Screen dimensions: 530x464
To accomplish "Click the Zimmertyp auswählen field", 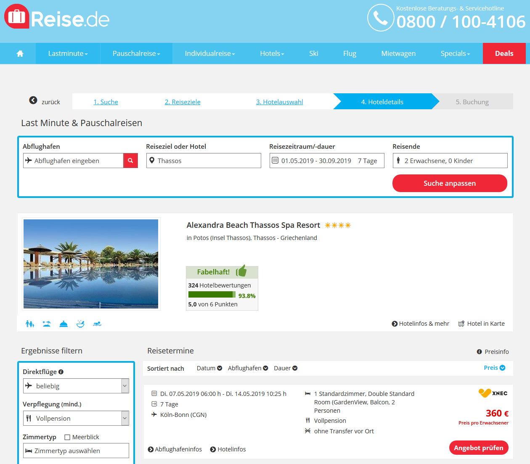I will click(x=76, y=451).
